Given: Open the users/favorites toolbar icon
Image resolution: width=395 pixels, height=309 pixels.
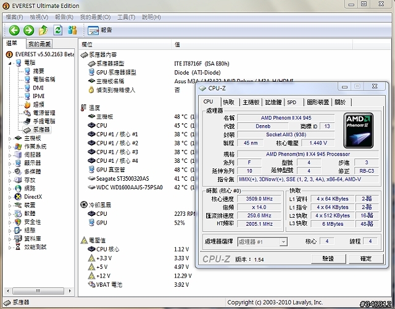Looking at the screenshot, I should [72, 30].
